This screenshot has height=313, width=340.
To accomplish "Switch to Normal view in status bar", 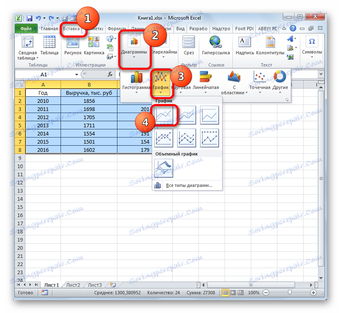I will coord(225,293).
